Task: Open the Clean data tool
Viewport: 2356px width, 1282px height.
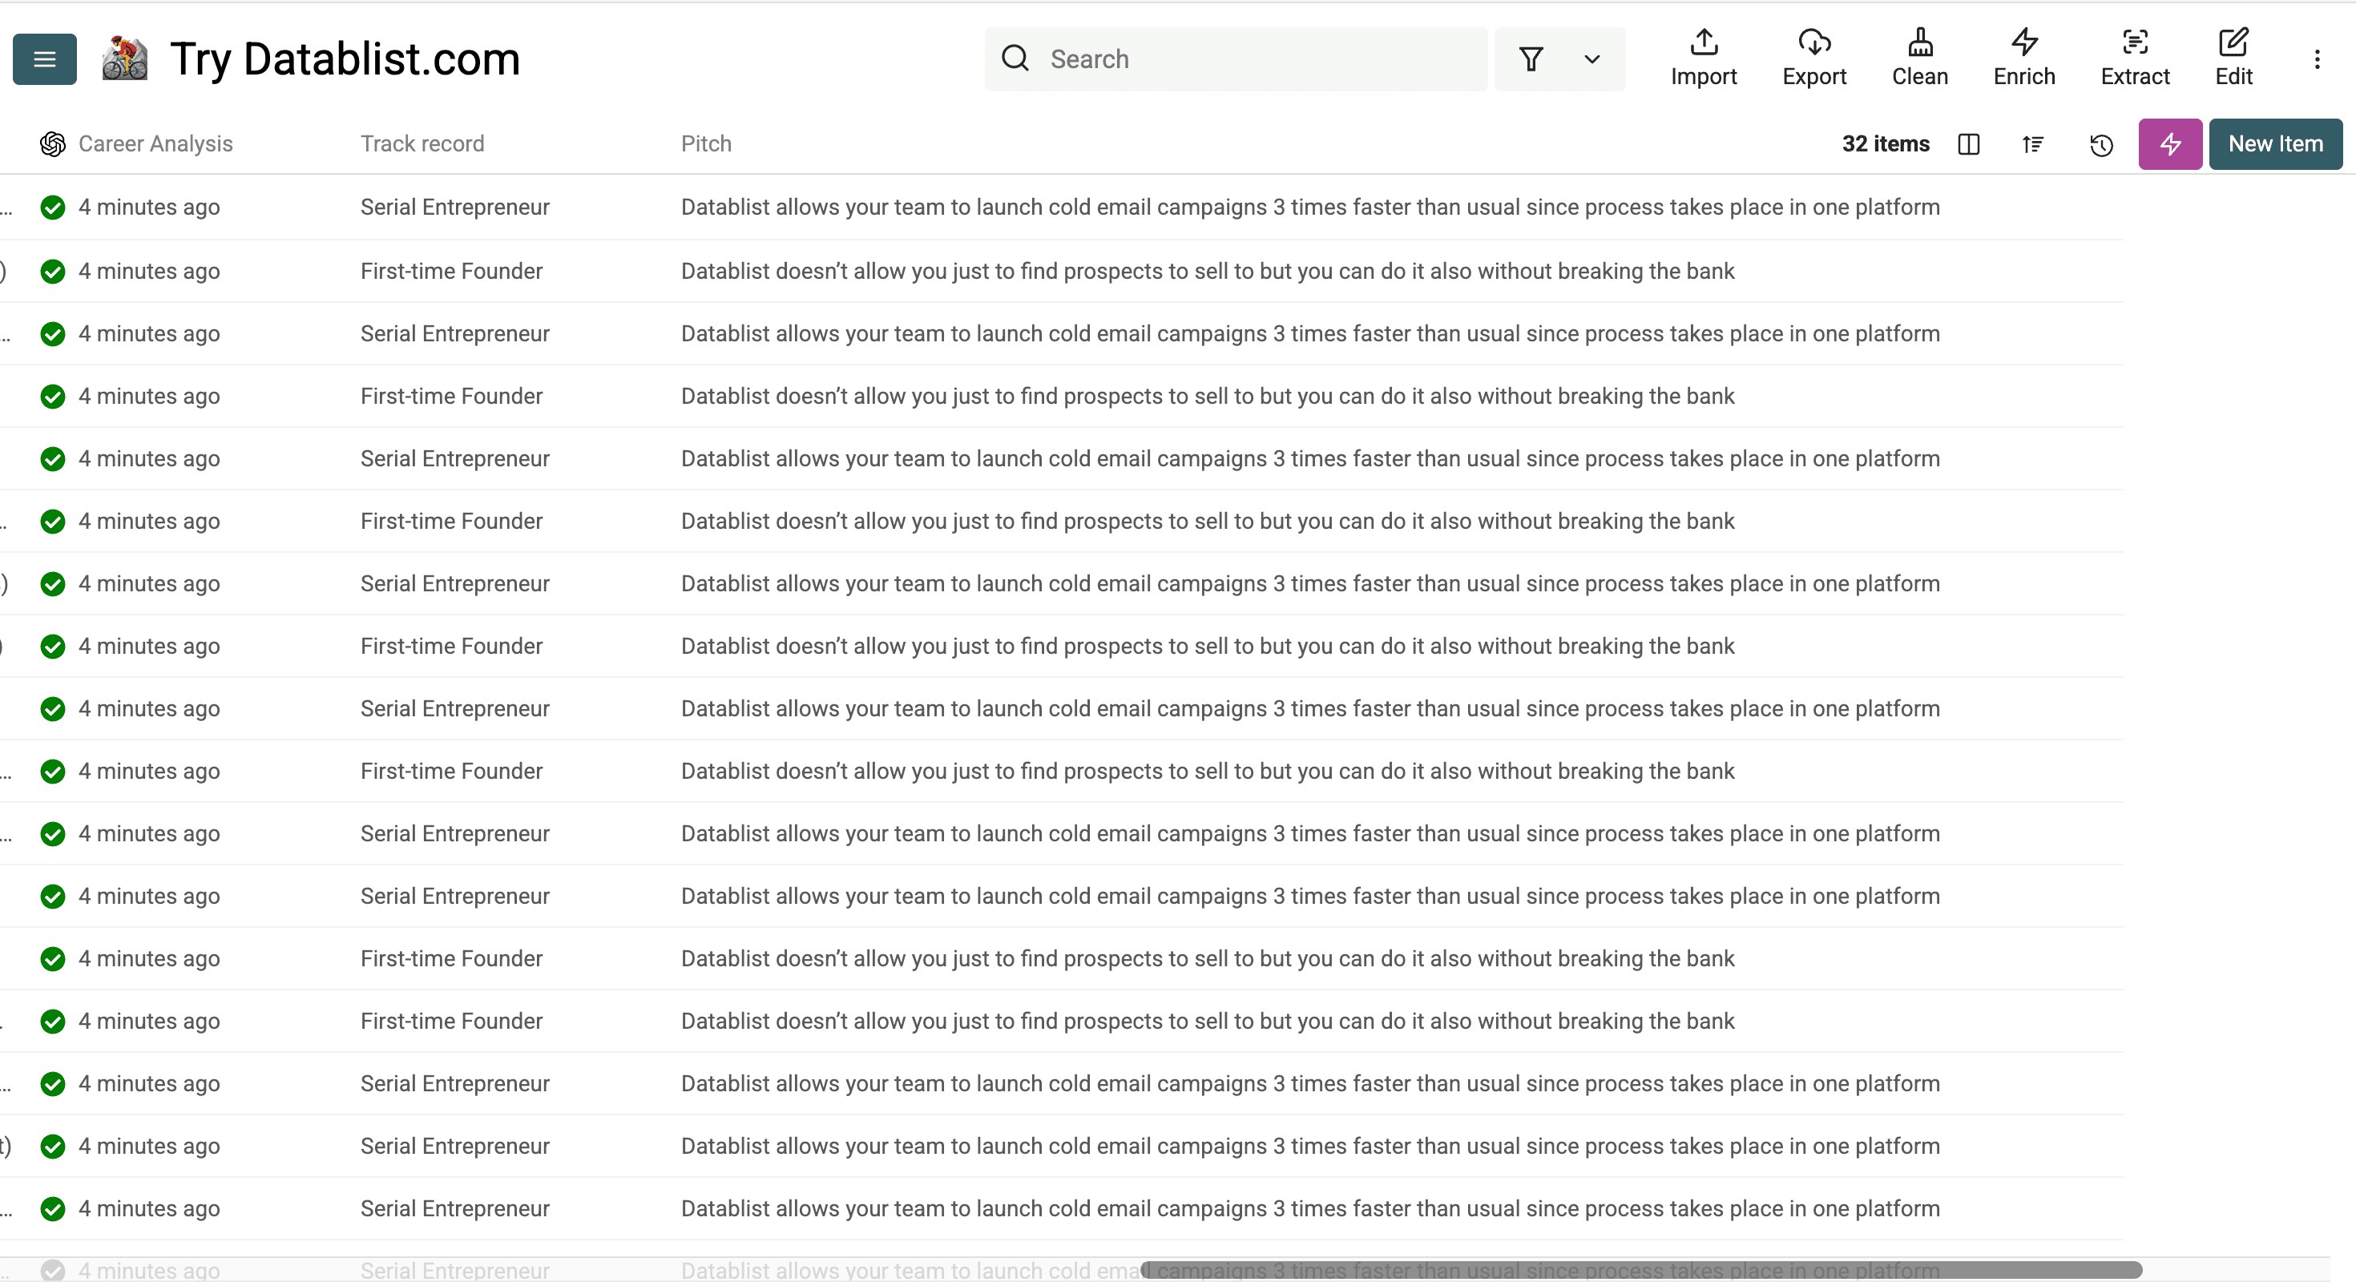Action: [1921, 58]
